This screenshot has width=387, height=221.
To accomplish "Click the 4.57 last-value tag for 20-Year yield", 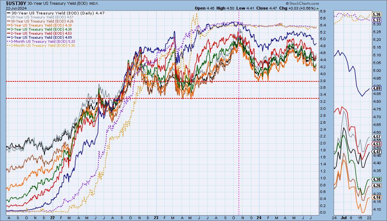I will click(x=377, y=137).
